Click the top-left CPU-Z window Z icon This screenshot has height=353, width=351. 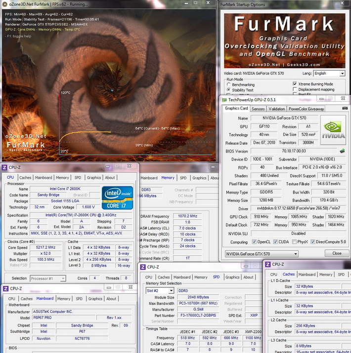click(4, 167)
